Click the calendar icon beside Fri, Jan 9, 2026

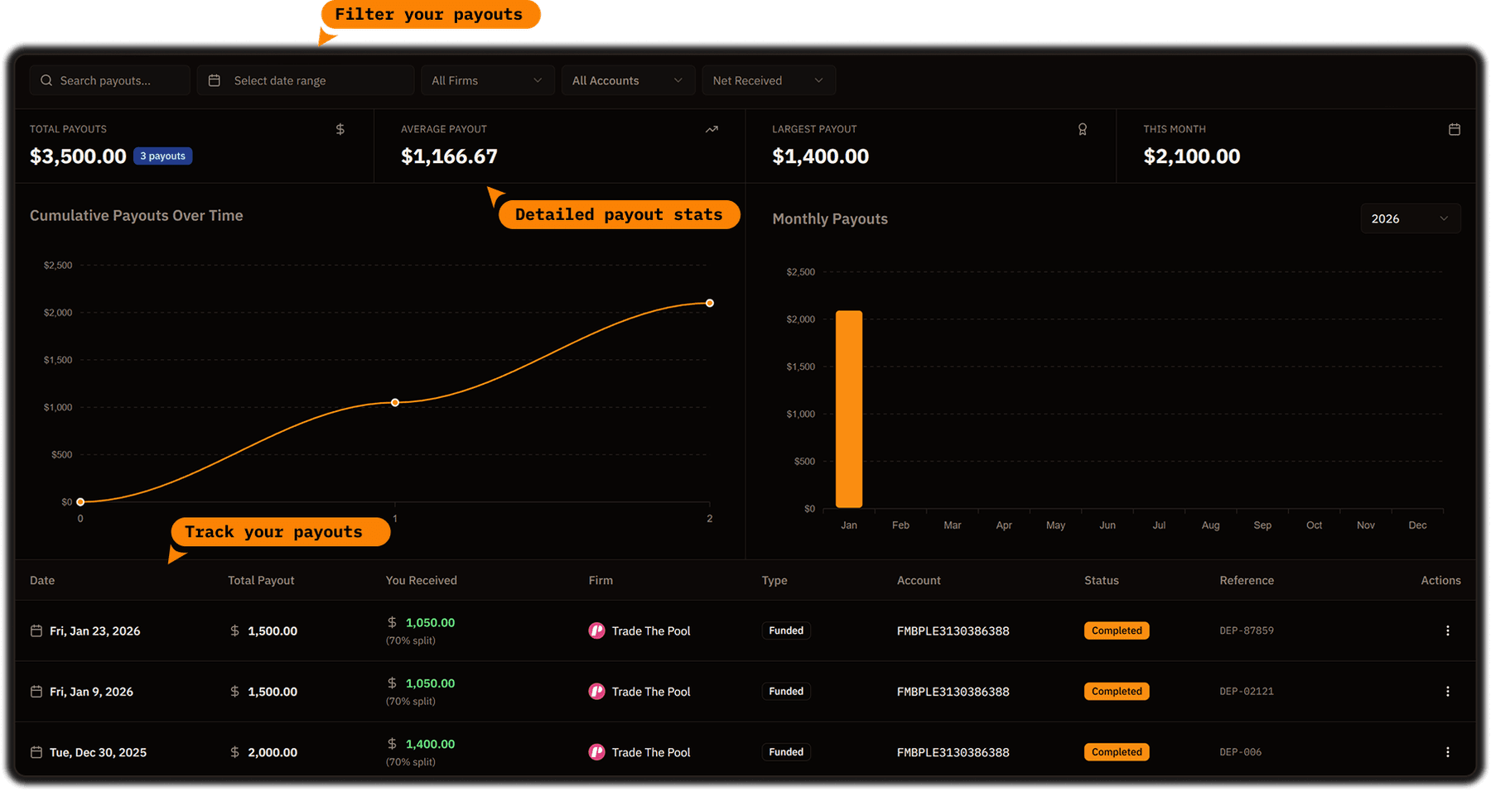point(36,691)
